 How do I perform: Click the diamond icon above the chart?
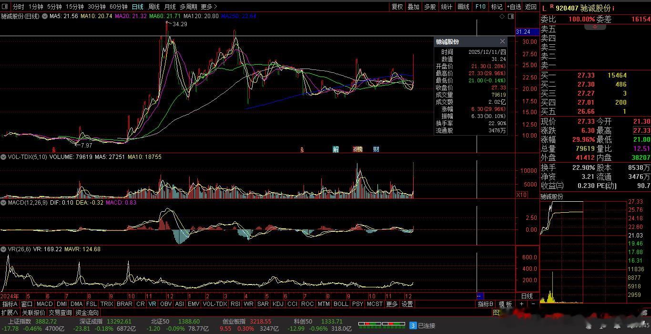[x=502, y=16]
